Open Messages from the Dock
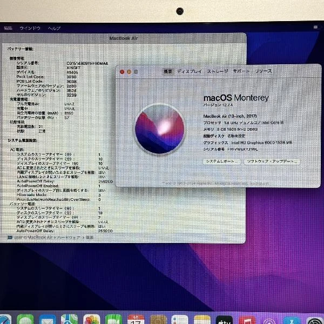The image size is (324, 324). [25, 319]
